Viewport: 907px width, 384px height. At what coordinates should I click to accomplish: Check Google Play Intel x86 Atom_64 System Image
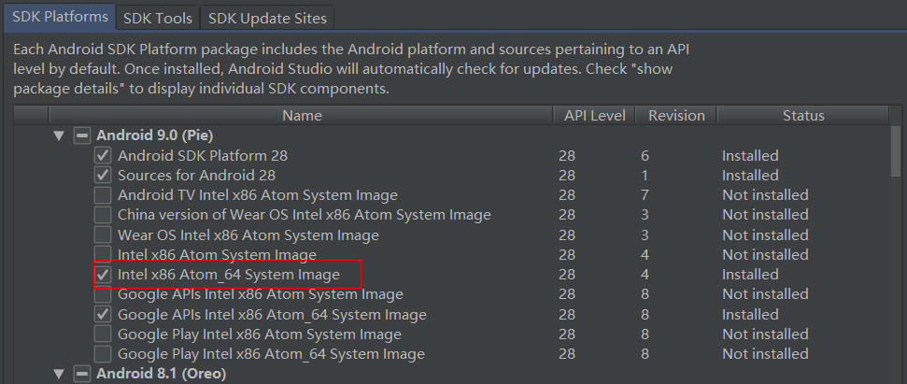[103, 353]
